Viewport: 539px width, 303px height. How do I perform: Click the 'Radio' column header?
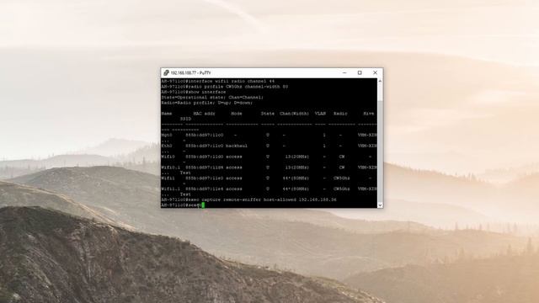[x=340, y=114]
